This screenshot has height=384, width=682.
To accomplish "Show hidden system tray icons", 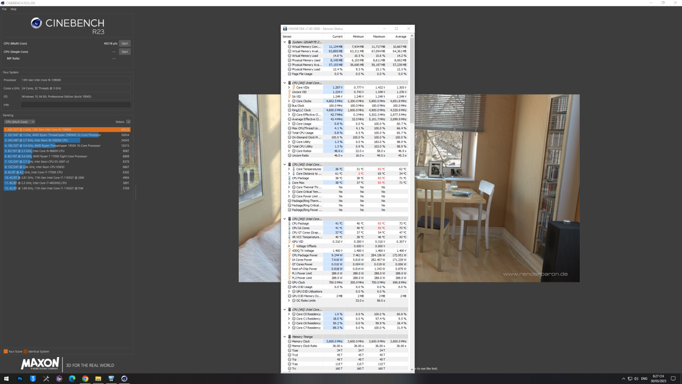I will pyautogui.click(x=624, y=378).
